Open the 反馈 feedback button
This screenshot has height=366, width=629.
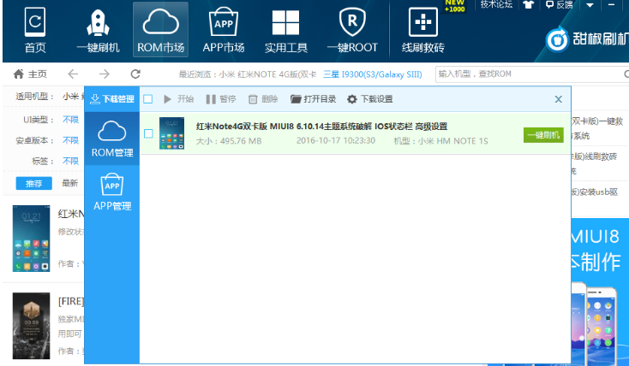560,5
